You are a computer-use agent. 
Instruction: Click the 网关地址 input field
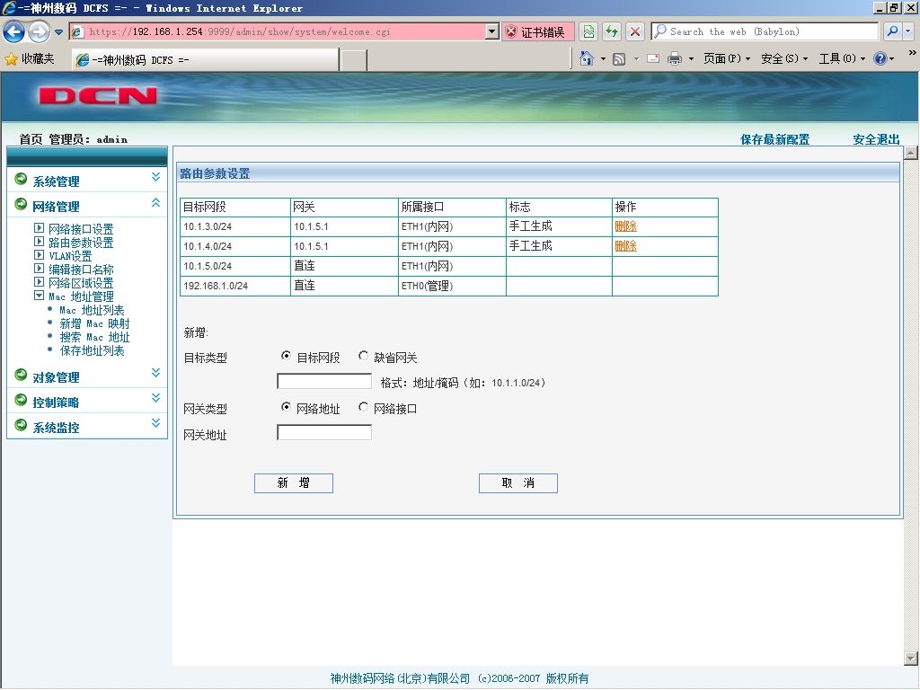323,432
